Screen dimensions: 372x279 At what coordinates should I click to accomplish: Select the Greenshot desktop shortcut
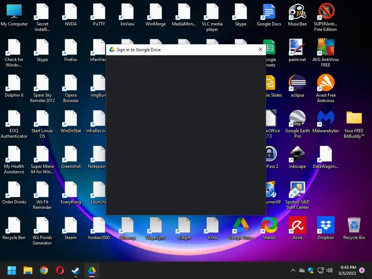coord(71,157)
